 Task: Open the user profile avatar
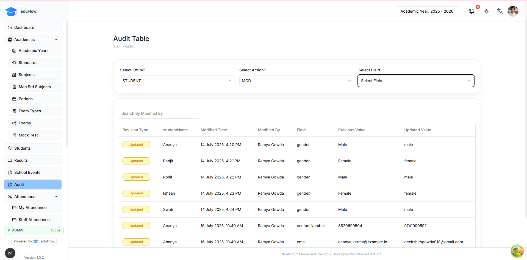(x=513, y=11)
